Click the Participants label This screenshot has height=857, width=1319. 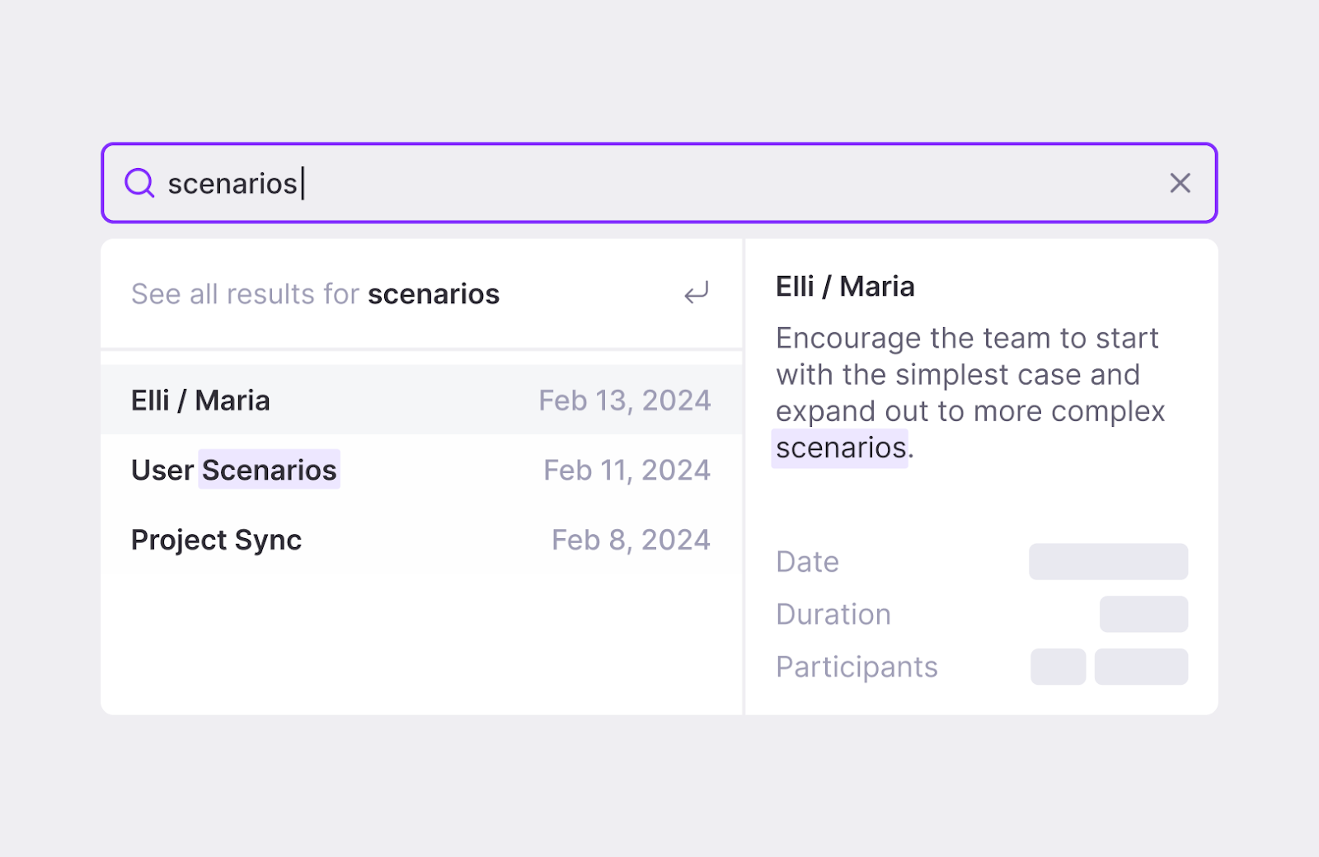[857, 667]
